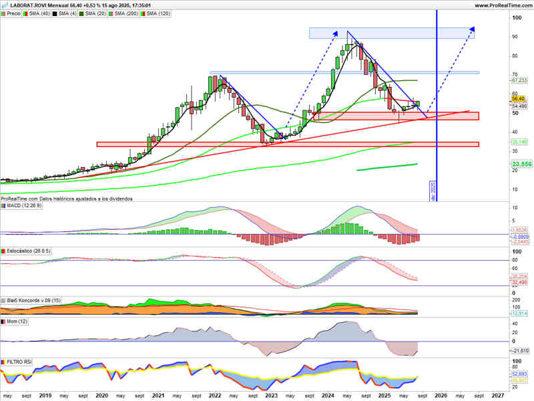Select the green 23,556 price axis label
Screen dimensions: 534x401
point(521,164)
